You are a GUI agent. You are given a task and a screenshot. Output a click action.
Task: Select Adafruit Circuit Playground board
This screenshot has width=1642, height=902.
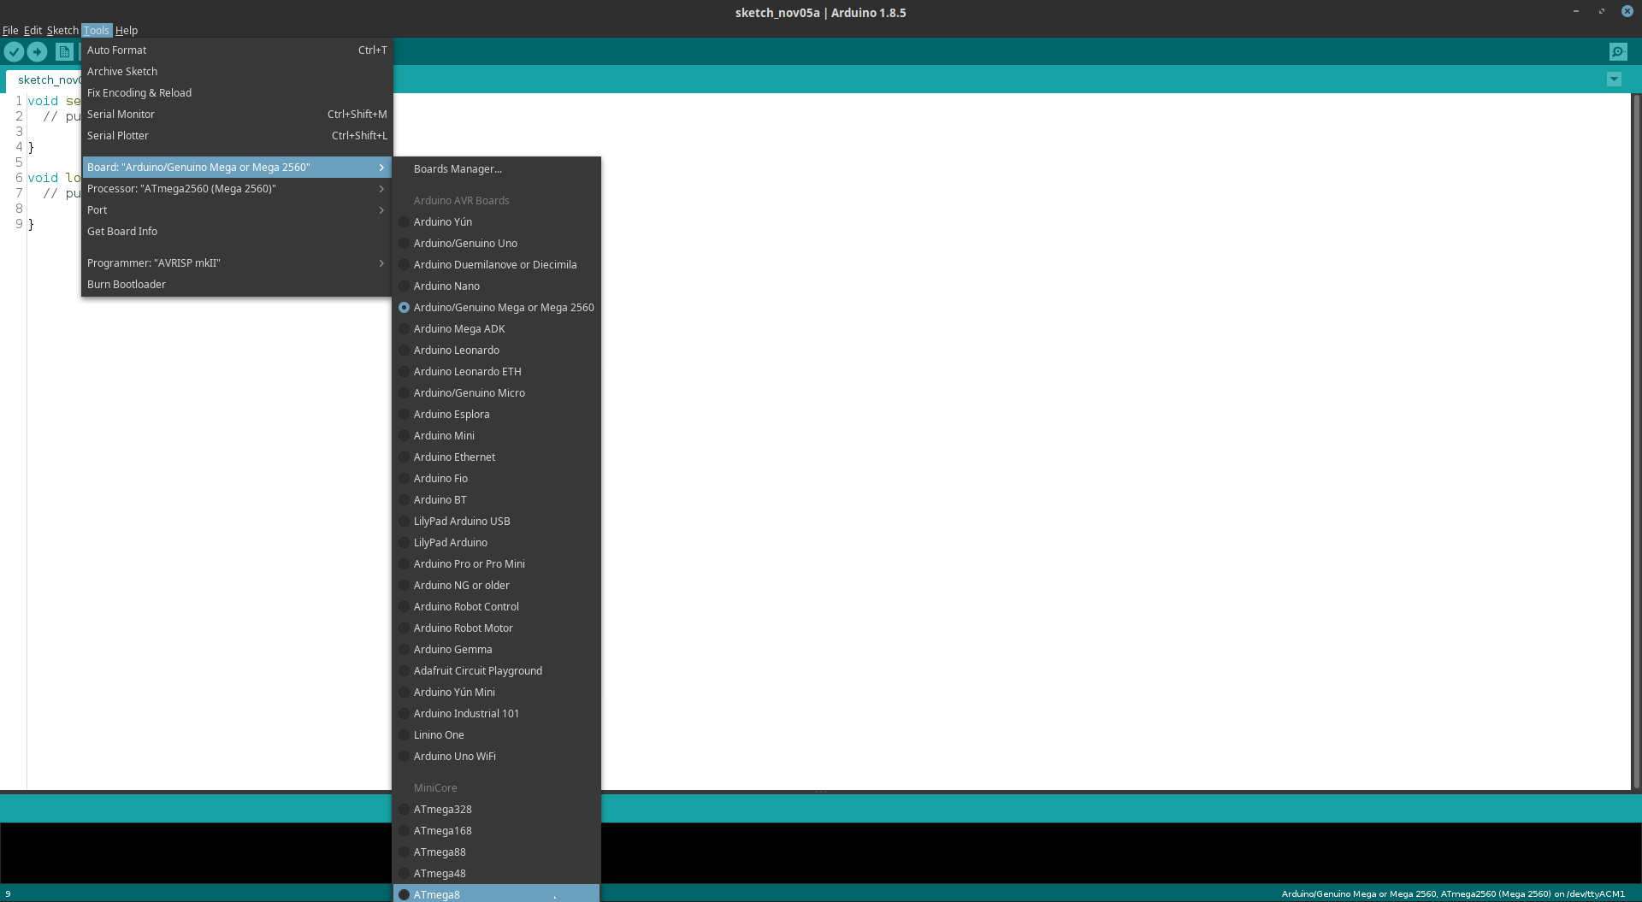tap(497, 671)
